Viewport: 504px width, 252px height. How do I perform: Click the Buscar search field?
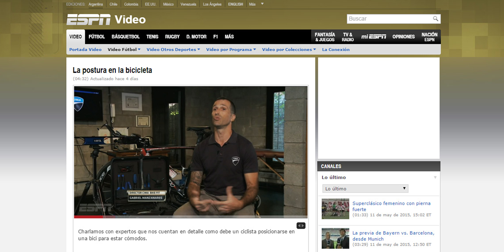click(x=389, y=19)
